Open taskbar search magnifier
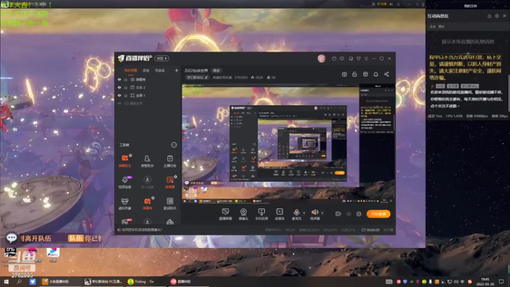Viewport: 510px width, 287px height. tap(19, 281)
